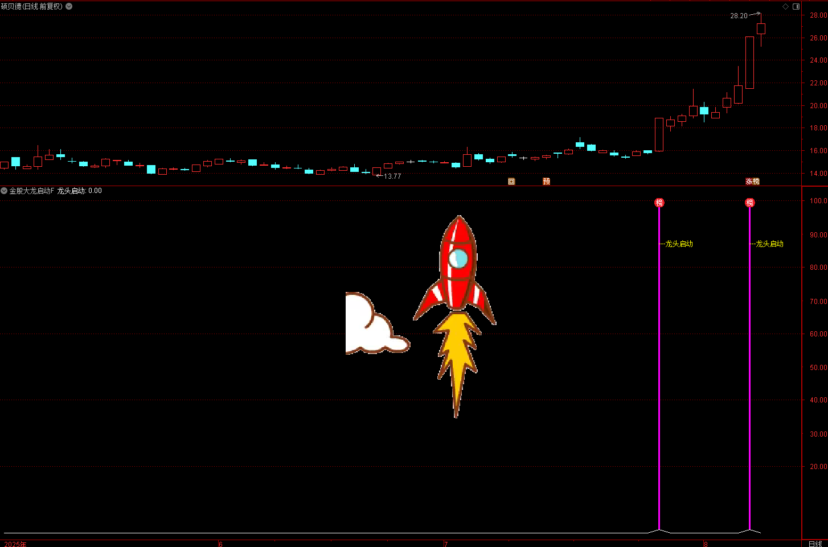Click the 100.0 indicator axis label
The height and width of the screenshot is (547, 828).
pos(818,201)
